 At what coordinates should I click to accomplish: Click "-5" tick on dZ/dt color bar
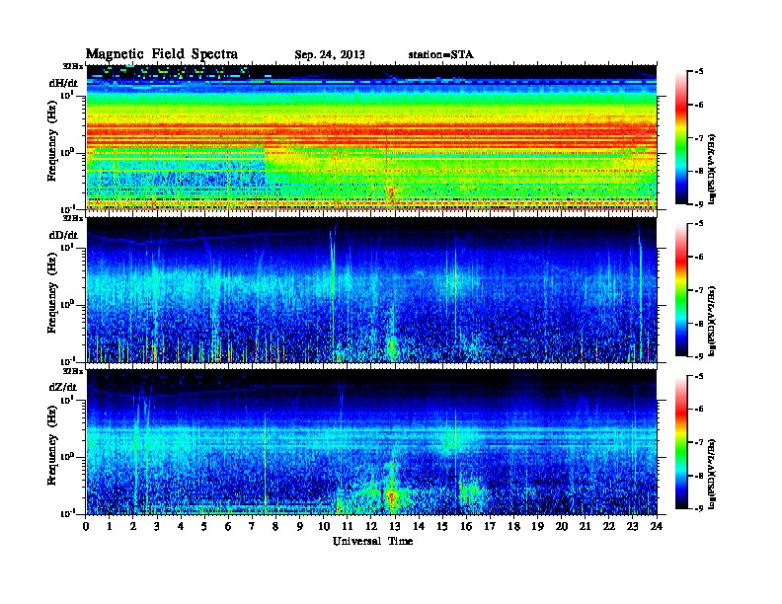699,376
